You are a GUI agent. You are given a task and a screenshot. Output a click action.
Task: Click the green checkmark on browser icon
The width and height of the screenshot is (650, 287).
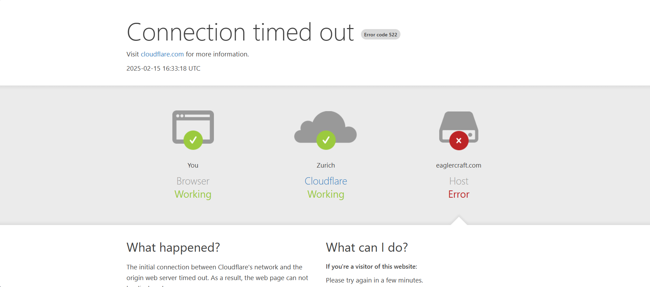193,140
